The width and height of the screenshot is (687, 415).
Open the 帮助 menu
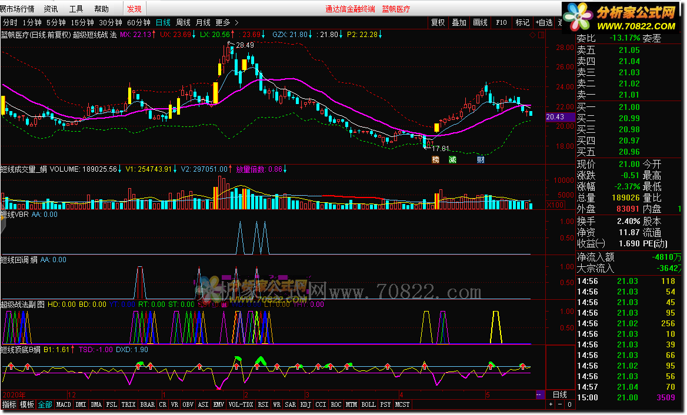101,9
